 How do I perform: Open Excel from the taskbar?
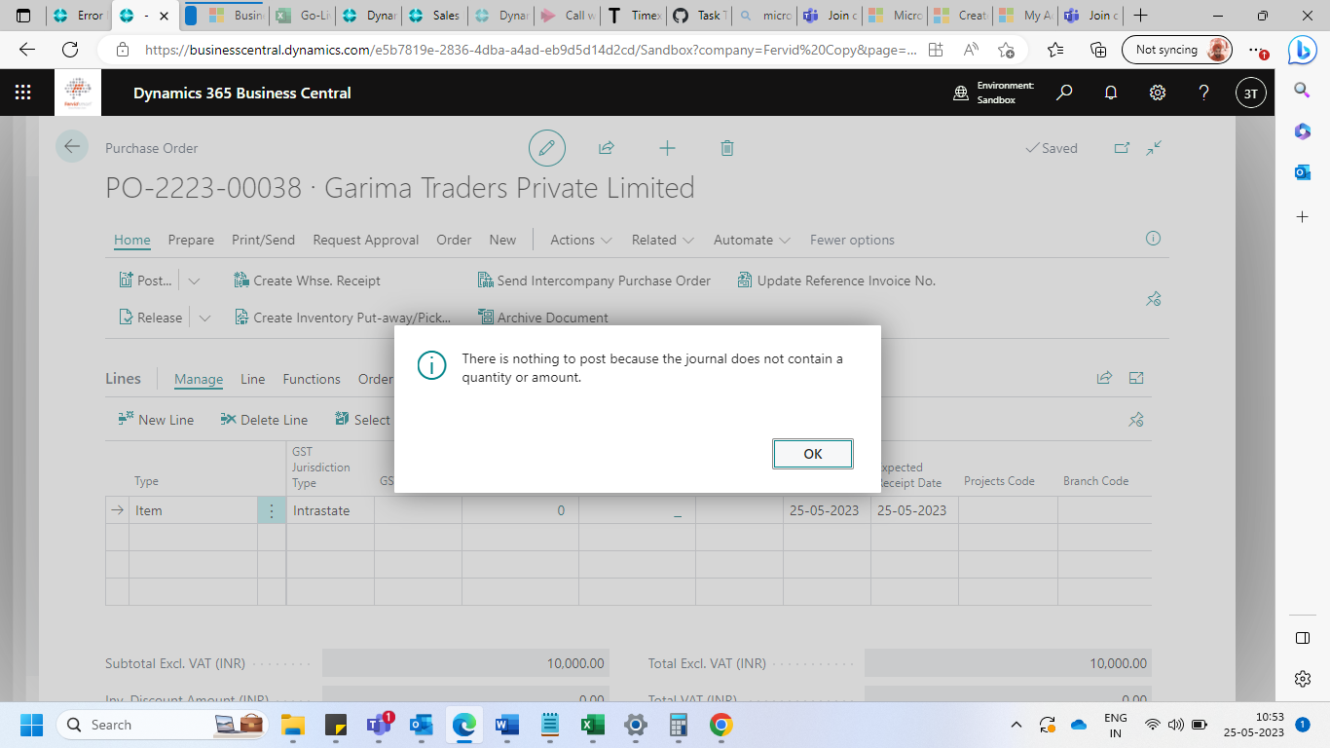[592, 725]
